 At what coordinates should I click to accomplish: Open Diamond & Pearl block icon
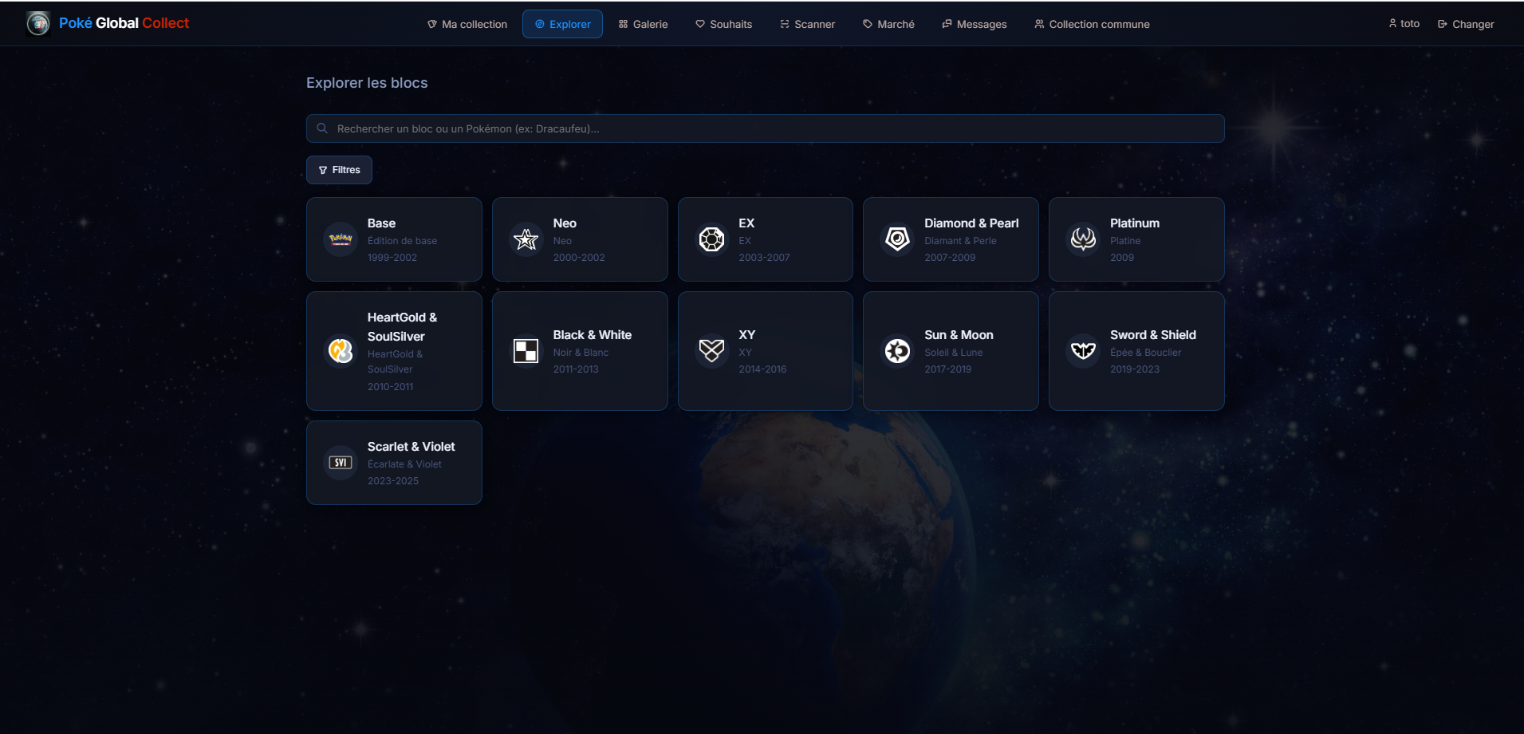pyautogui.click(x=897, y=239)
